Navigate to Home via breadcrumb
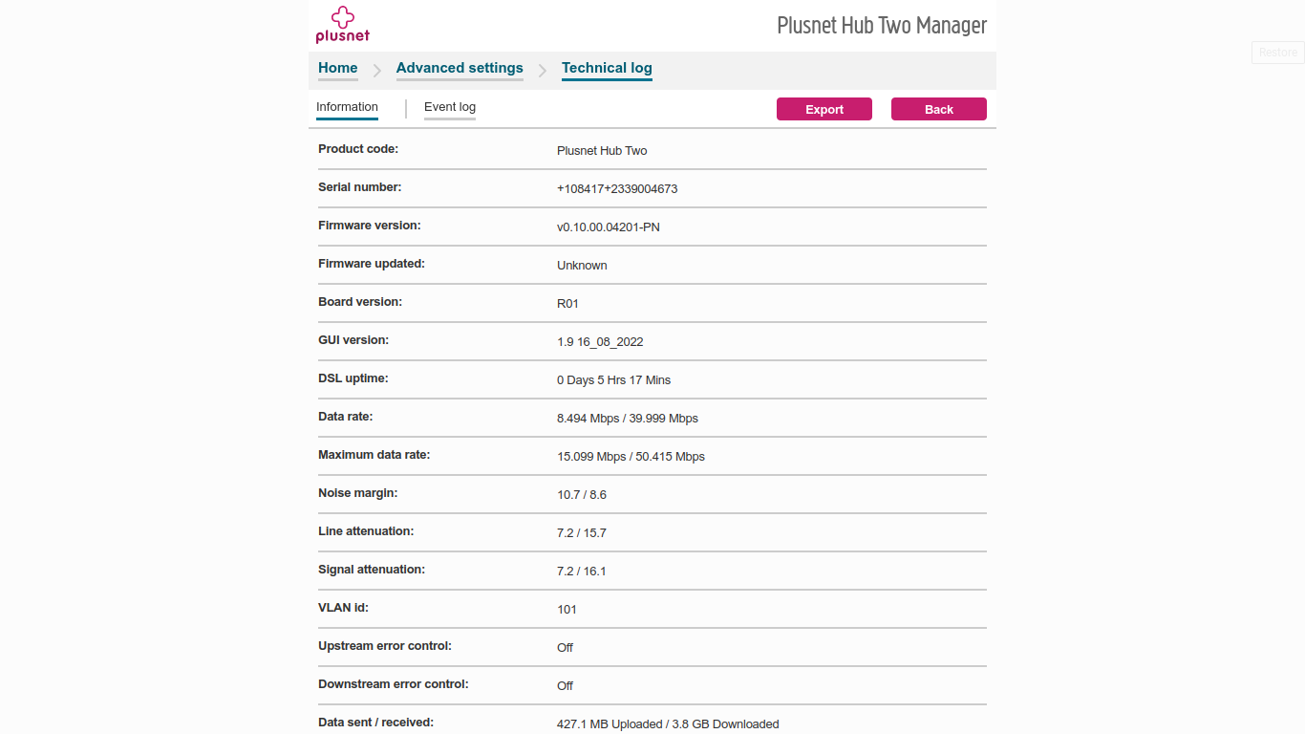Screen dimensions: 1305x734 coord(337,68)
